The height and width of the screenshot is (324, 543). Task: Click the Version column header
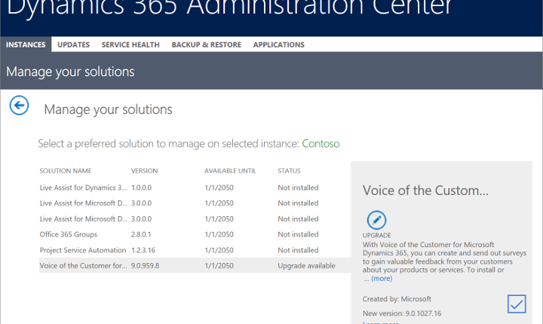(x=144, y=171)
